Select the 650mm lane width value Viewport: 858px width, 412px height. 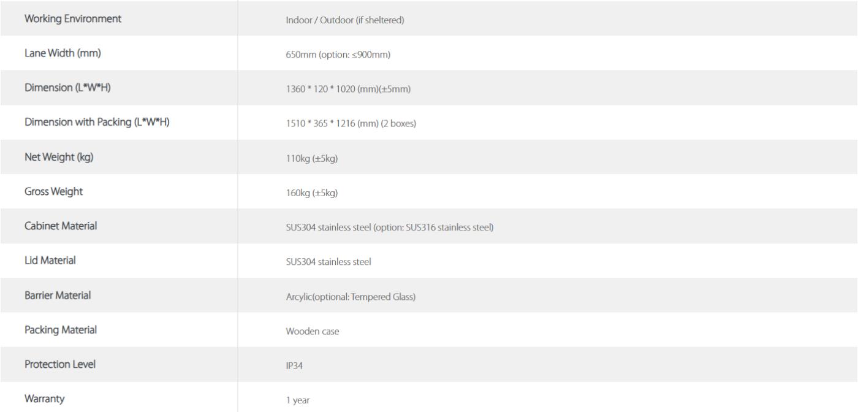[338, 55]
